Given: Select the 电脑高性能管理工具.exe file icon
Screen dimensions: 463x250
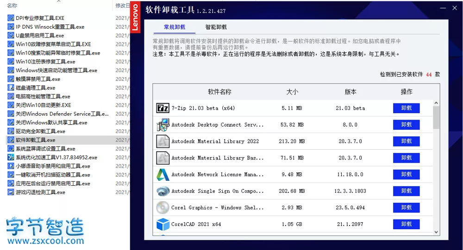Looking at the screenshot, I should (11, 97).
